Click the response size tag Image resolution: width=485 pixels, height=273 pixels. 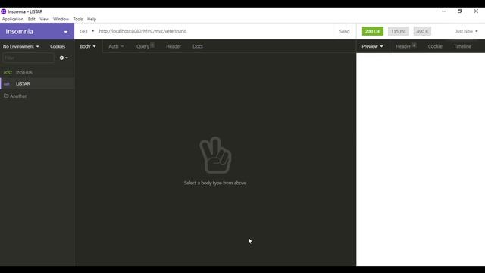click(422, 31)
